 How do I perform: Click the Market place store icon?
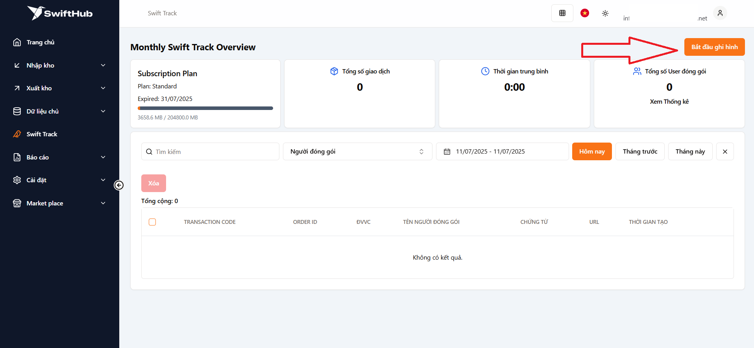click(x=17, y=203)
